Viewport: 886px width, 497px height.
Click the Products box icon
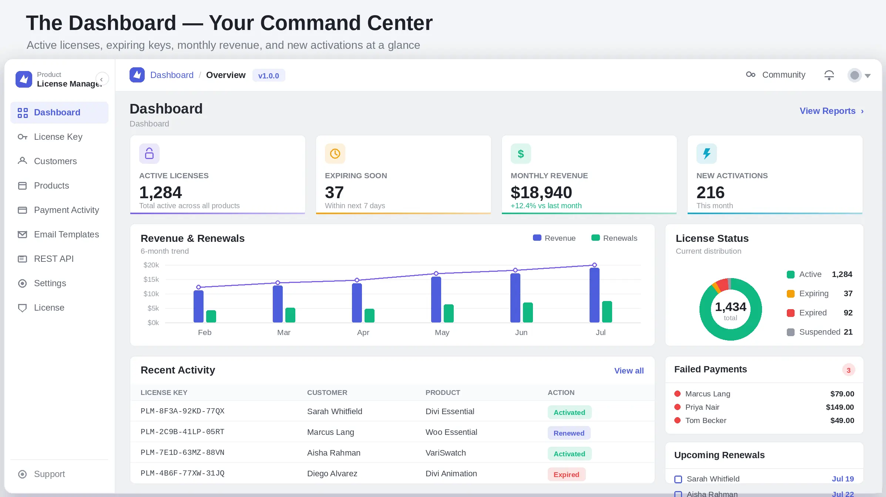click(23, 186)
